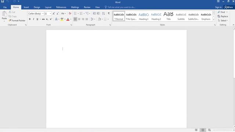Toggle Superscript formatting
The height and width of the screenshot is (132, 235).
click(x=51, y=19)
